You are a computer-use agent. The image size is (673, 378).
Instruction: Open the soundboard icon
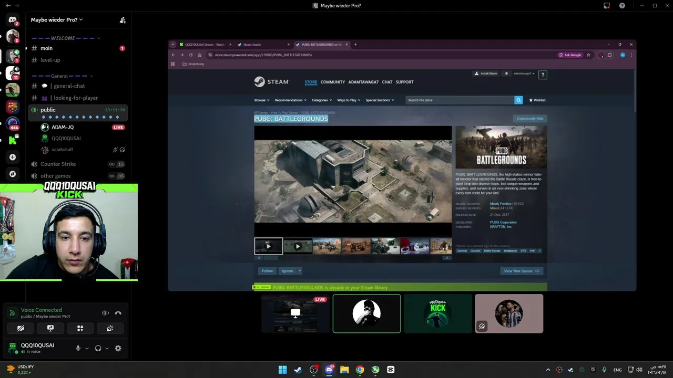click(x=110, y=328)
